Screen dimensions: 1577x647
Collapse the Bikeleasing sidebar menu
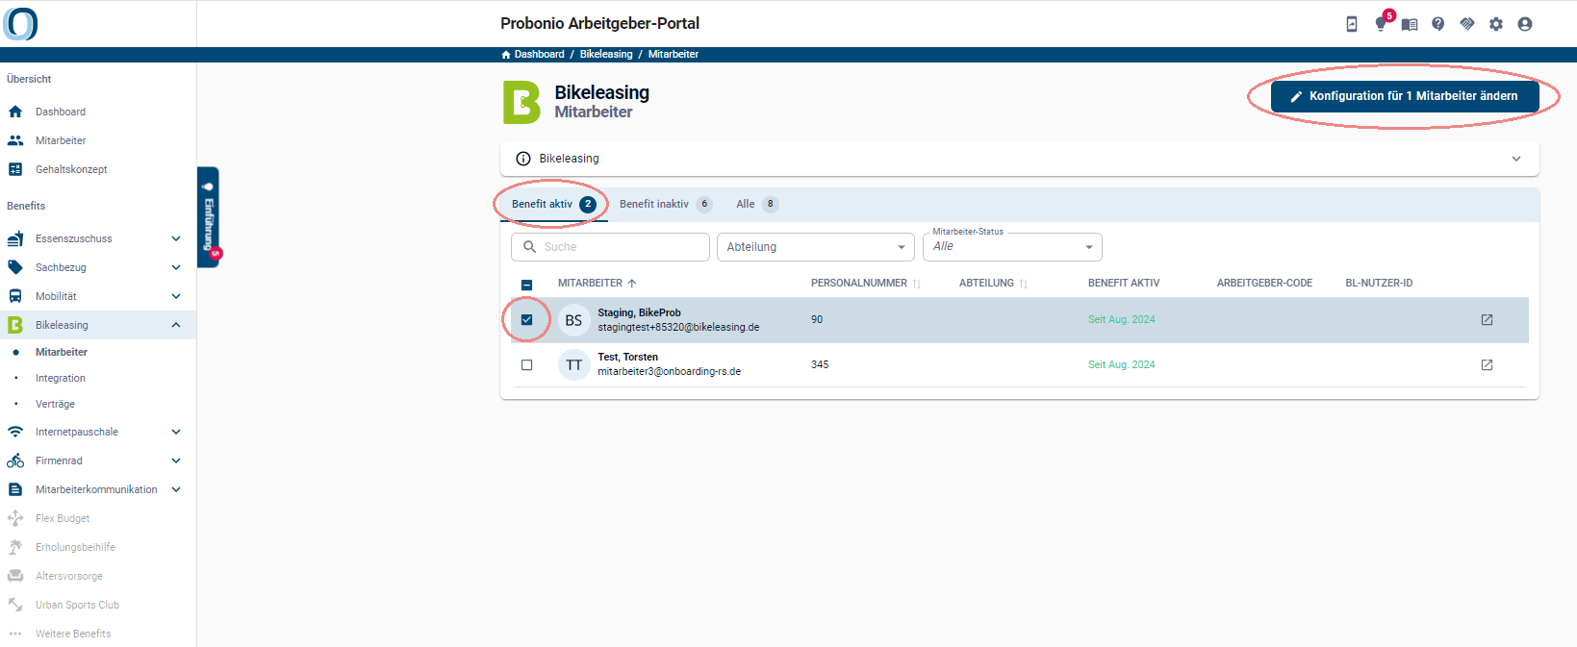tap(176, 325)
